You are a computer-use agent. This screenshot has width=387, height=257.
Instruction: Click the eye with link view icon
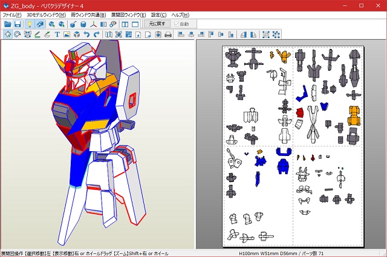[113, 24]
